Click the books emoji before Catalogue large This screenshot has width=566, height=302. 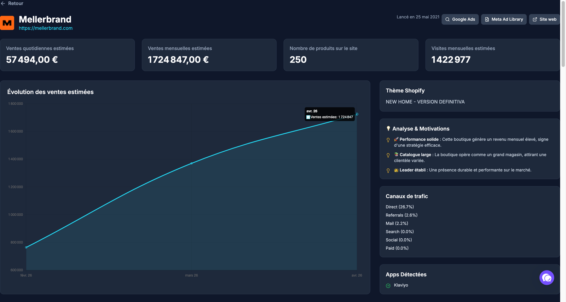pos(396,155)
